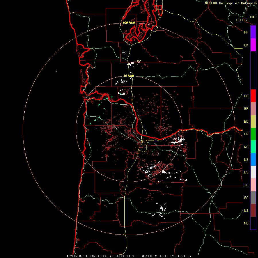258x258 pixels.
Task: Click the Hydrometeor Classification KRTX title caption
Action: (x=129, y=256)
